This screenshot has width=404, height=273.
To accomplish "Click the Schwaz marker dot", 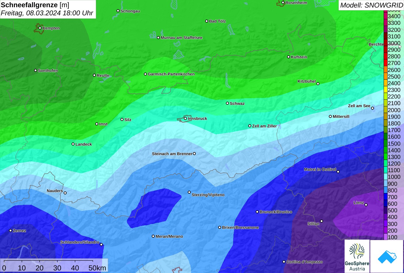I will 227,103.
